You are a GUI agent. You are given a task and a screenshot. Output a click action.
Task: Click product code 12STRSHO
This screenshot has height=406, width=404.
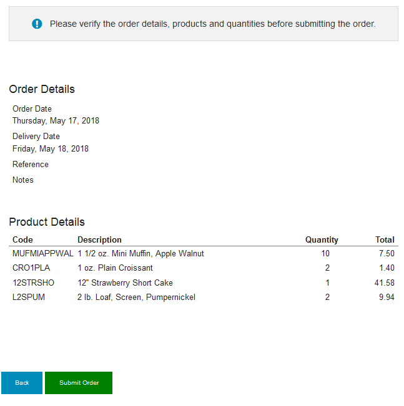tap(33, 283)
